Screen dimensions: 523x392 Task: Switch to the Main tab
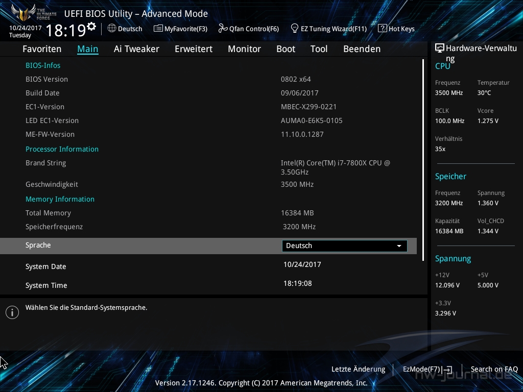pos(88,49)
